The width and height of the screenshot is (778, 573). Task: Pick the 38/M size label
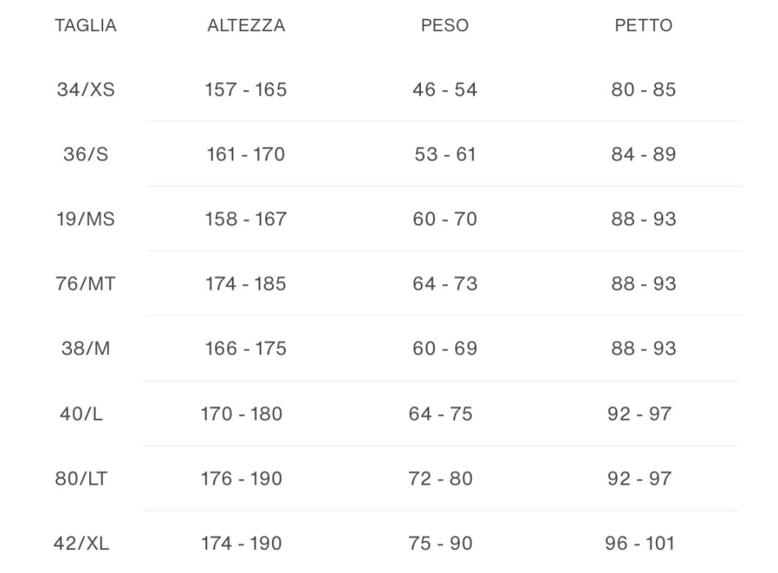(85, 349)
